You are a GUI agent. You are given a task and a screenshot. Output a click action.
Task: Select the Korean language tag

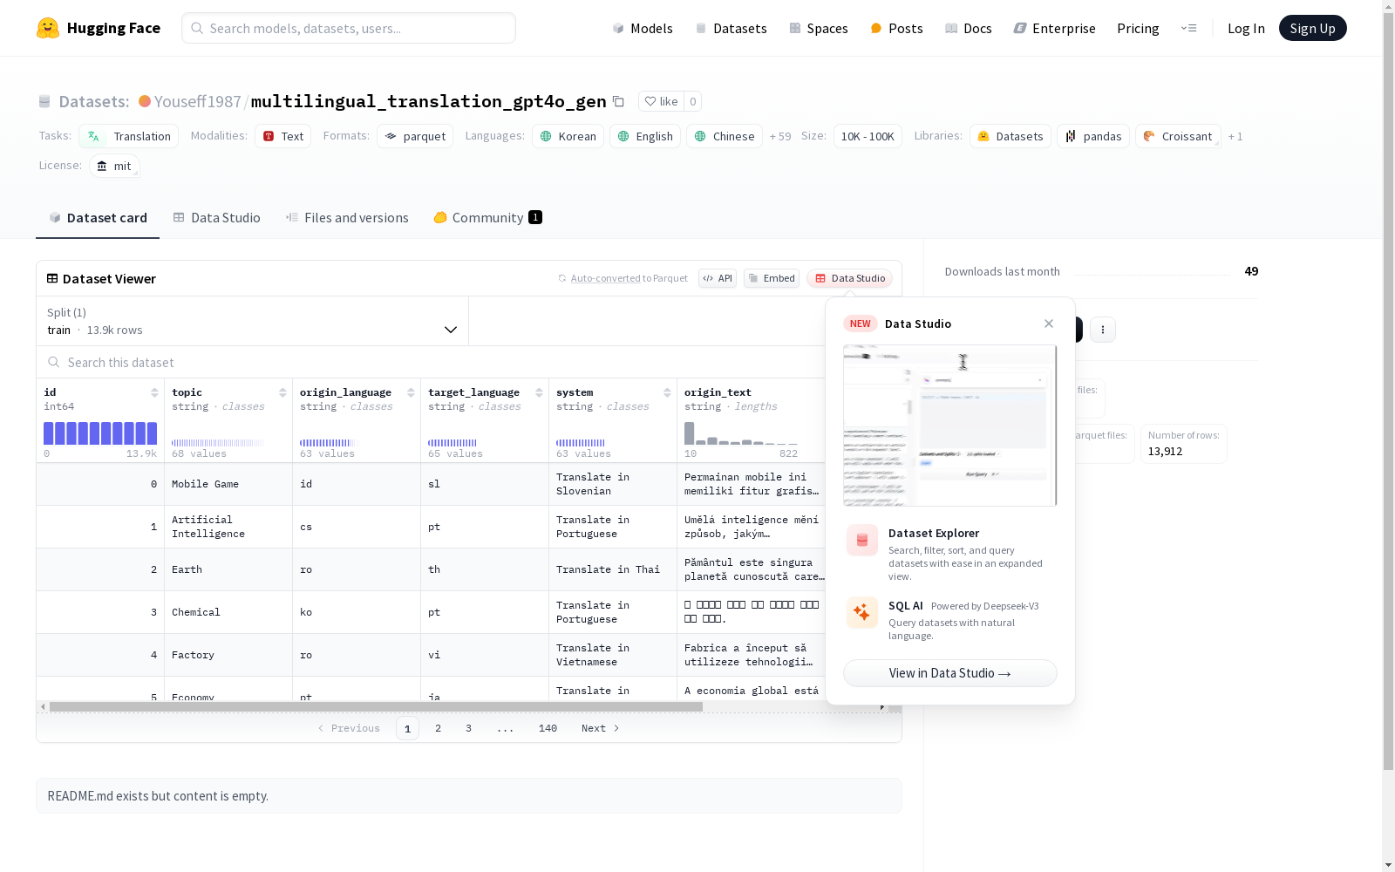568,136
